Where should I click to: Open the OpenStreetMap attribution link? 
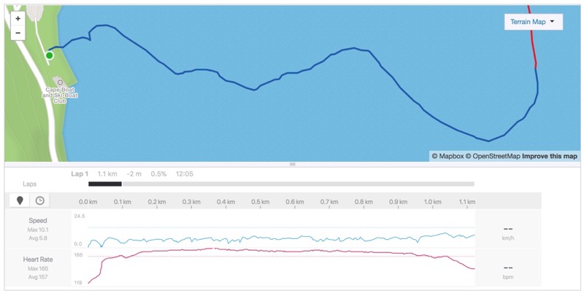(x=493, y=157)
